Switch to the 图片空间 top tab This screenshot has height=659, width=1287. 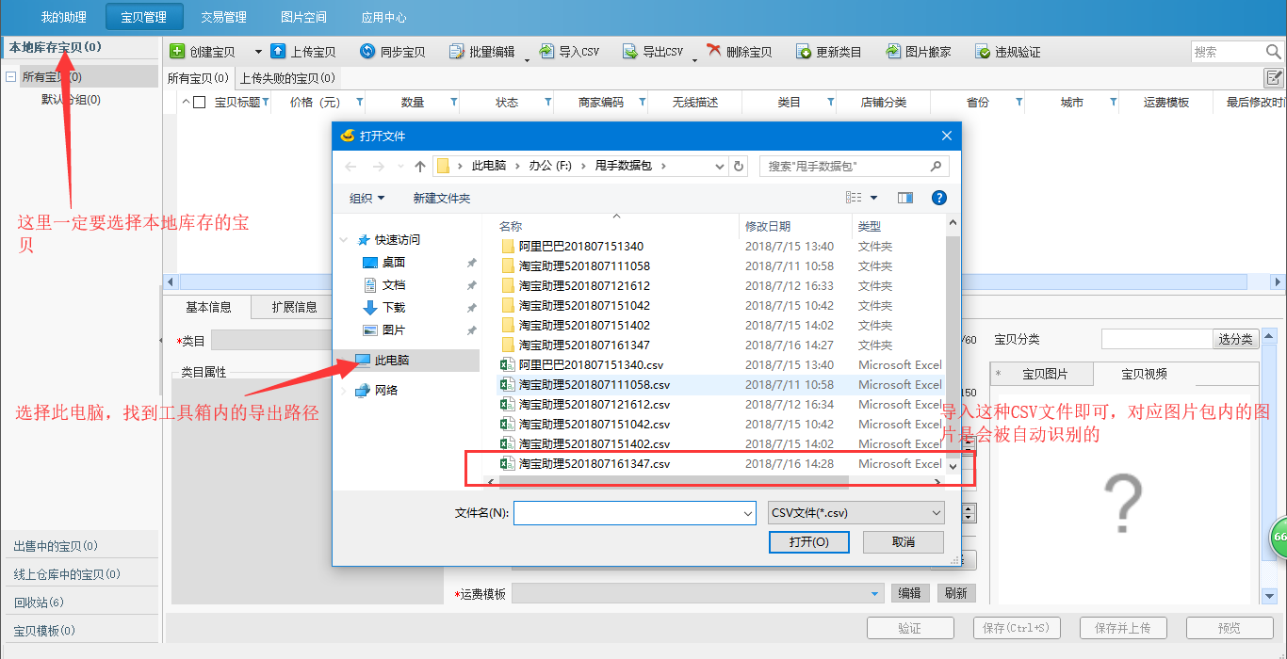303,17
